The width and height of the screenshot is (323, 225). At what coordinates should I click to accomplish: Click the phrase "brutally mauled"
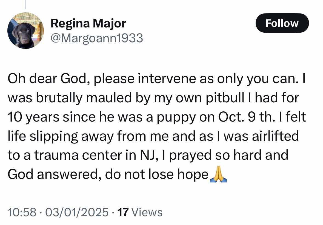[x=84, y=98]
